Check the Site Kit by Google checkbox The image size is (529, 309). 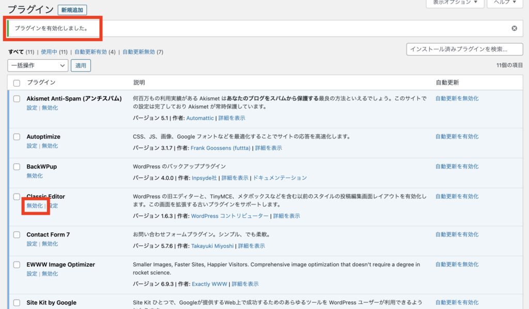(x=17, y=303)
